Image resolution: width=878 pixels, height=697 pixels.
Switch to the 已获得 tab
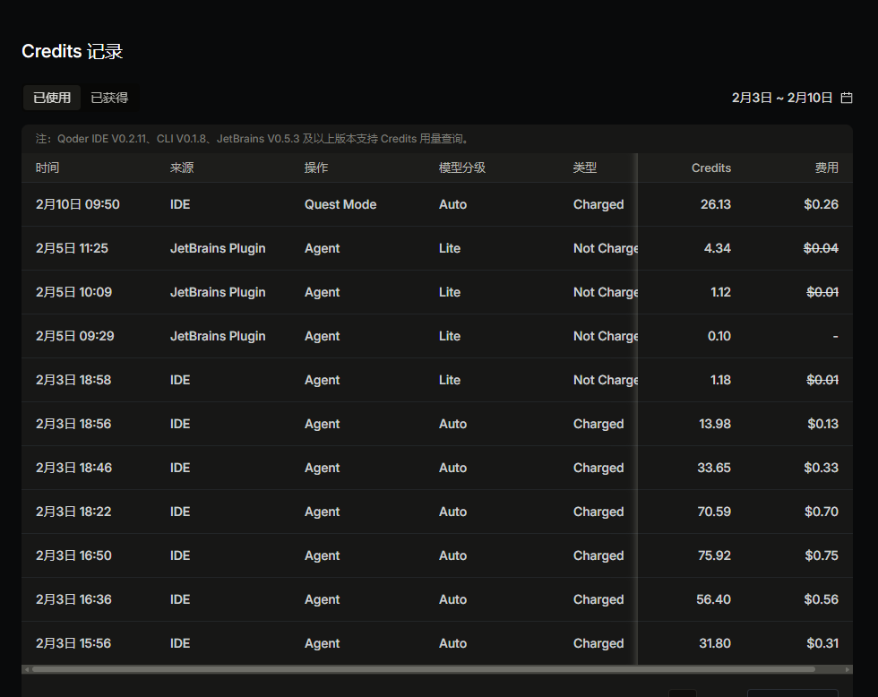pyautogui.click(x=109, y=98)
